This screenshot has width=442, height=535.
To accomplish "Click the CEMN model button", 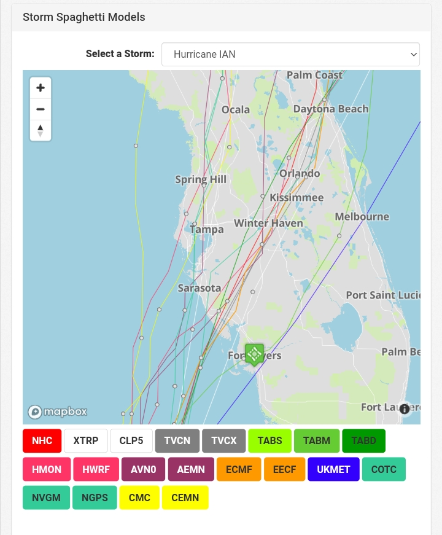I will 185,498.
